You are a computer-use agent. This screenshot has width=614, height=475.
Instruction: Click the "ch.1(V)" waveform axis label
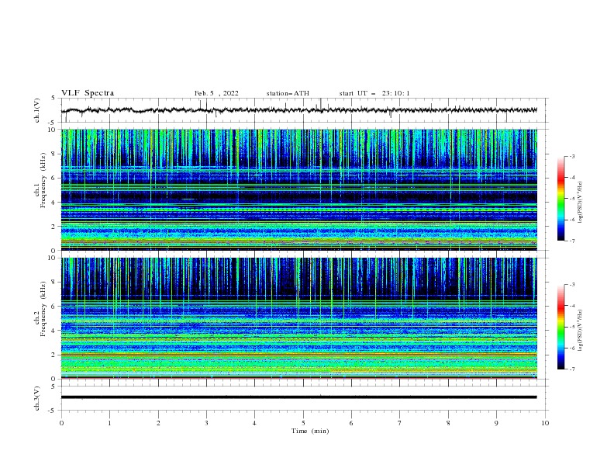(x=37, y=110)
